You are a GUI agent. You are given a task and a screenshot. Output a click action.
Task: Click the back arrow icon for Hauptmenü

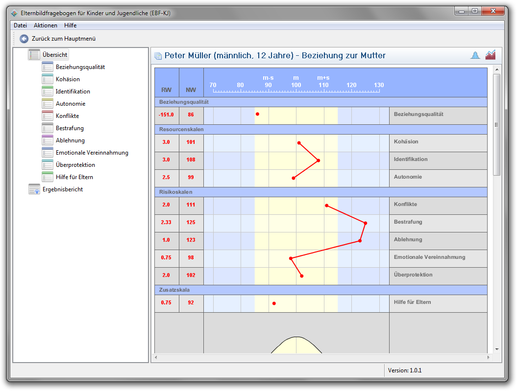tap(24, 39)
